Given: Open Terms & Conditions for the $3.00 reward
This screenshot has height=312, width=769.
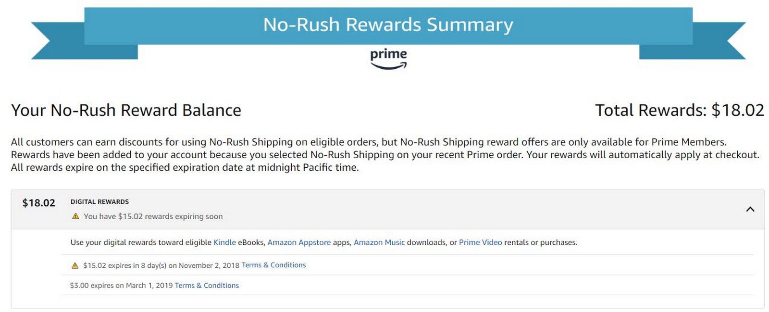Looking at the screenshot, I should [207, 285].
